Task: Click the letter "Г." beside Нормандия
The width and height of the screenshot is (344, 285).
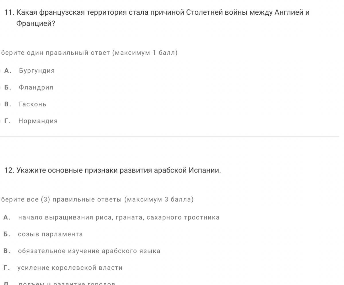Action: tap(7, 121)
